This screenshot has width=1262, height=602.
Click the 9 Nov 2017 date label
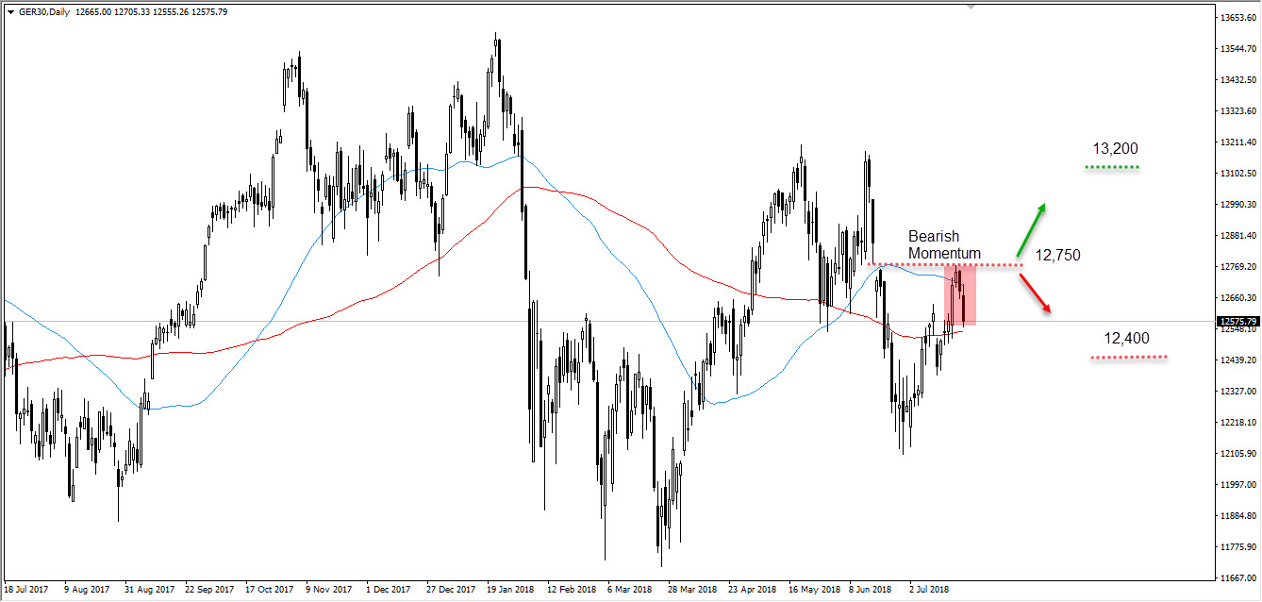[331, 589]
